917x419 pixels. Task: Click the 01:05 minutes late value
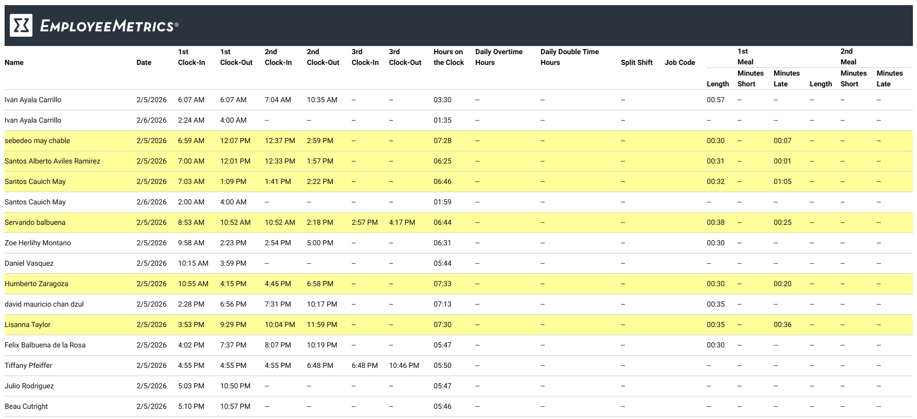click(782, 181)
